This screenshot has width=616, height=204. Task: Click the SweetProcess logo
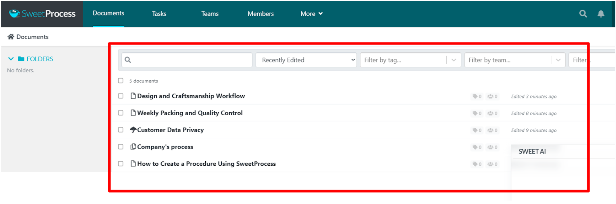[x=42, y=14]
